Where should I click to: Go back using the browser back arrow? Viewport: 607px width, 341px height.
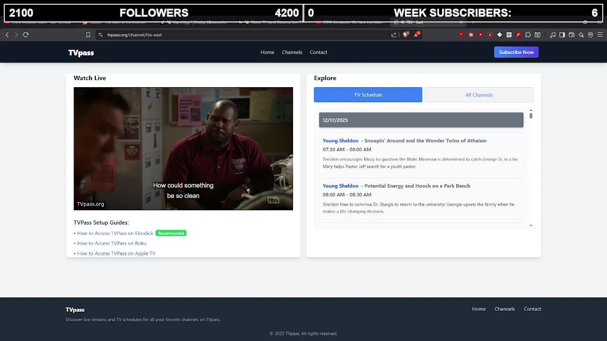[7, 35]
